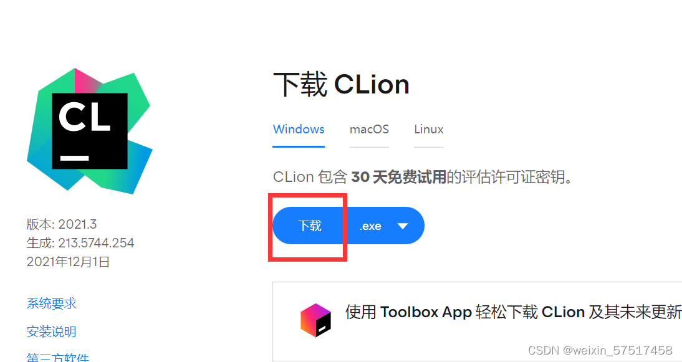
Task: Click the CLion logo icon
Action: (90, 131)
